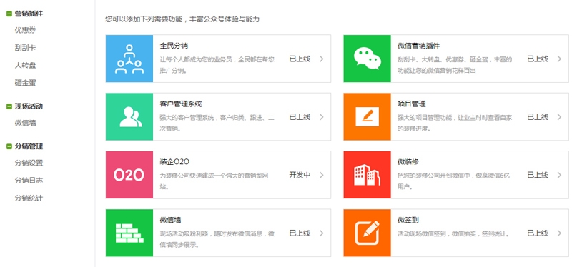
Task: Click the 微装修 red buildings icon
Action: pyautogui.click(x=367, y=175)
